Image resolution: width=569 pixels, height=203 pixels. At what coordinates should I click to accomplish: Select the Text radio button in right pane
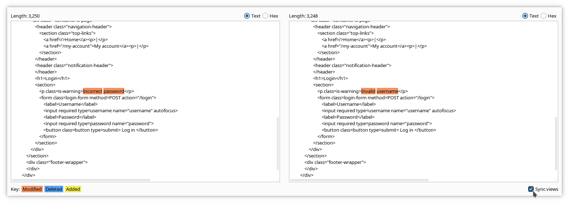[525, 16]
